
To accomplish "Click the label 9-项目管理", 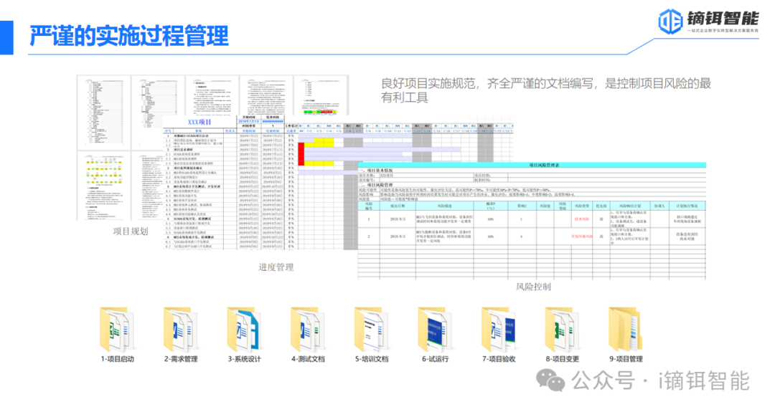I will 626,359.
